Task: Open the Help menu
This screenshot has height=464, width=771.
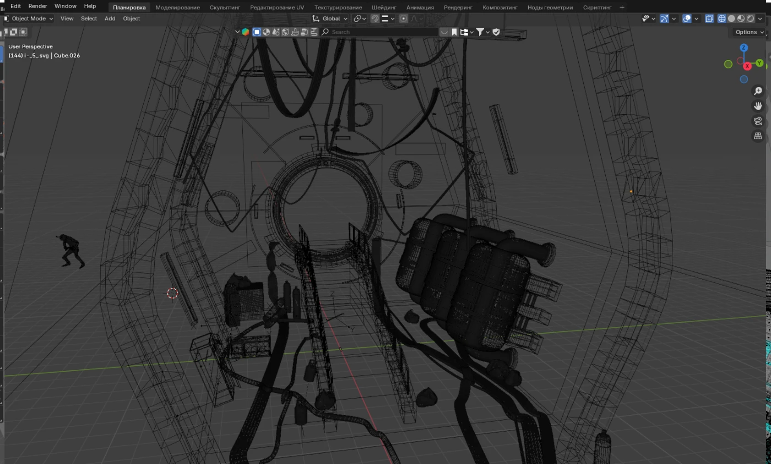Action: [90, 6]
